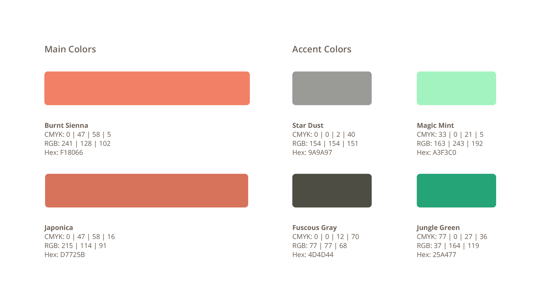Click the Jungle Green name label
Image resolution: width=540 pixels, height=304 pixels.
438,228
